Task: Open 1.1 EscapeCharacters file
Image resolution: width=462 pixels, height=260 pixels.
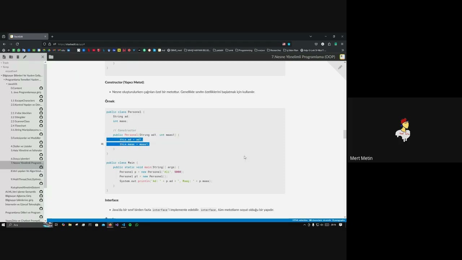Action: pyautogui.click(x=23, y=101)
